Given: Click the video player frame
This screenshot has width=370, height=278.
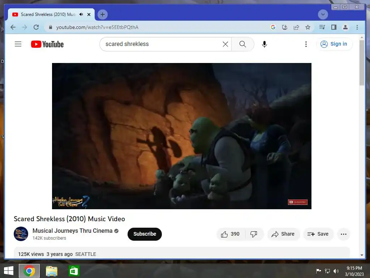Looking at the screenshot, I should coord(182,136).
